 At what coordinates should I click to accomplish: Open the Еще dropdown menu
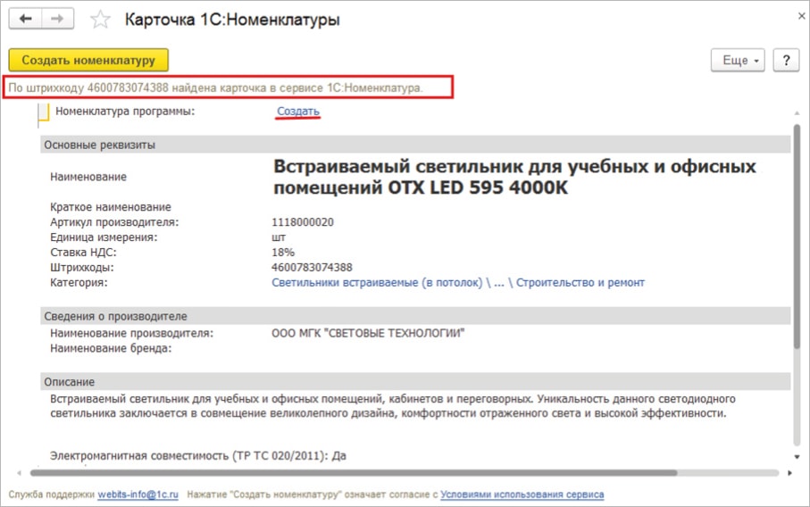(738, 60)
